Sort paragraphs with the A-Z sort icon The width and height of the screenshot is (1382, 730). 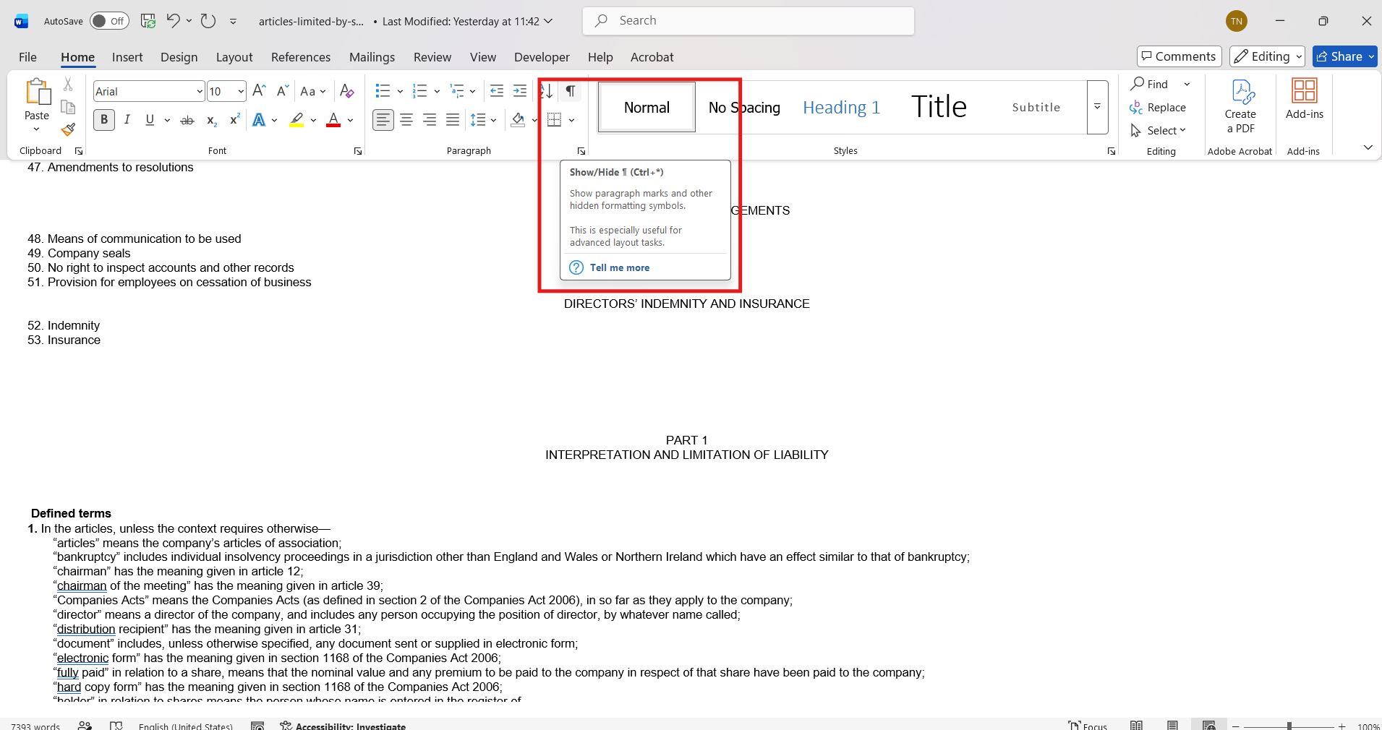click(x=546, y=91)
